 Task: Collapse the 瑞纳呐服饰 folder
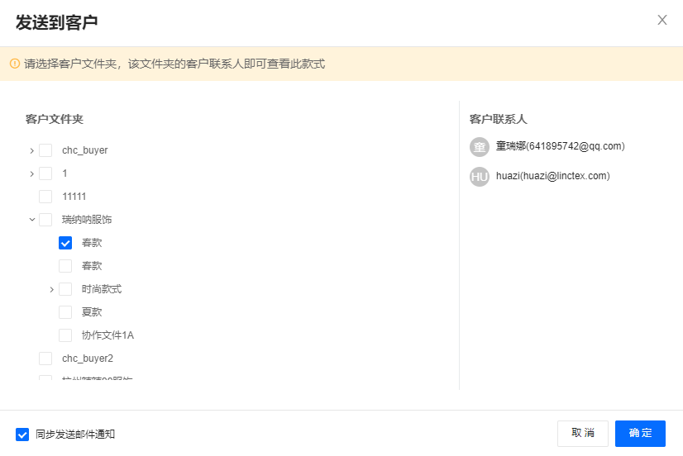[31, 220]
